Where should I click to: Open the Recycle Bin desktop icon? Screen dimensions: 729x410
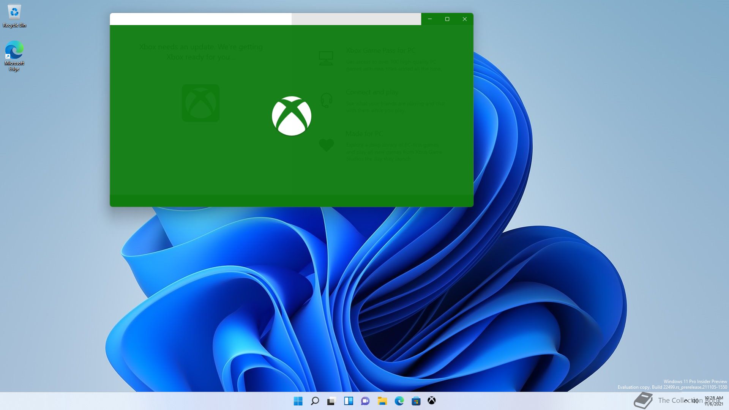coord(14,16)
